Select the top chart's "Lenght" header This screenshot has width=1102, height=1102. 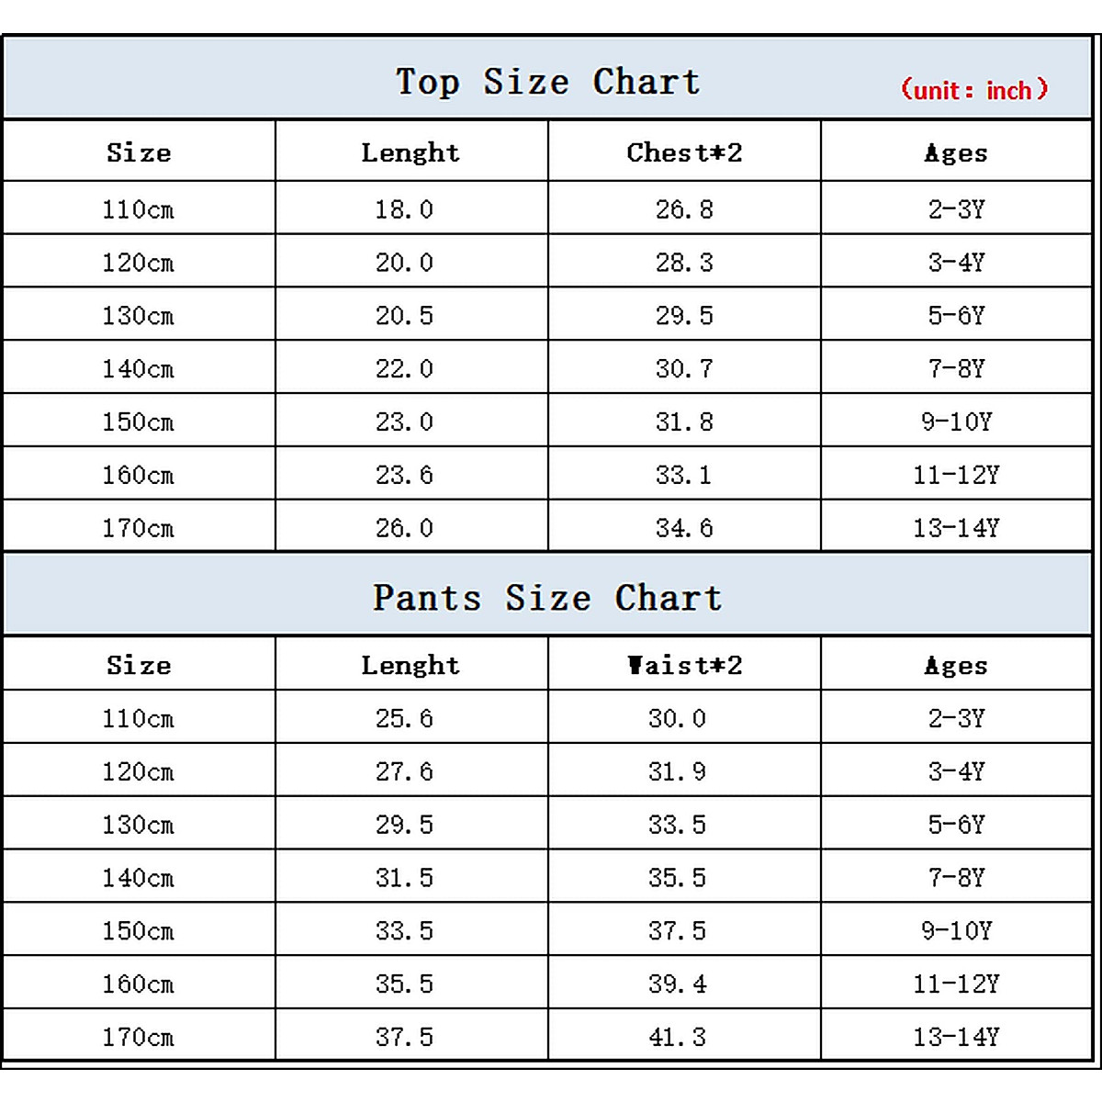pyautogui.click(x=410, y=152)
